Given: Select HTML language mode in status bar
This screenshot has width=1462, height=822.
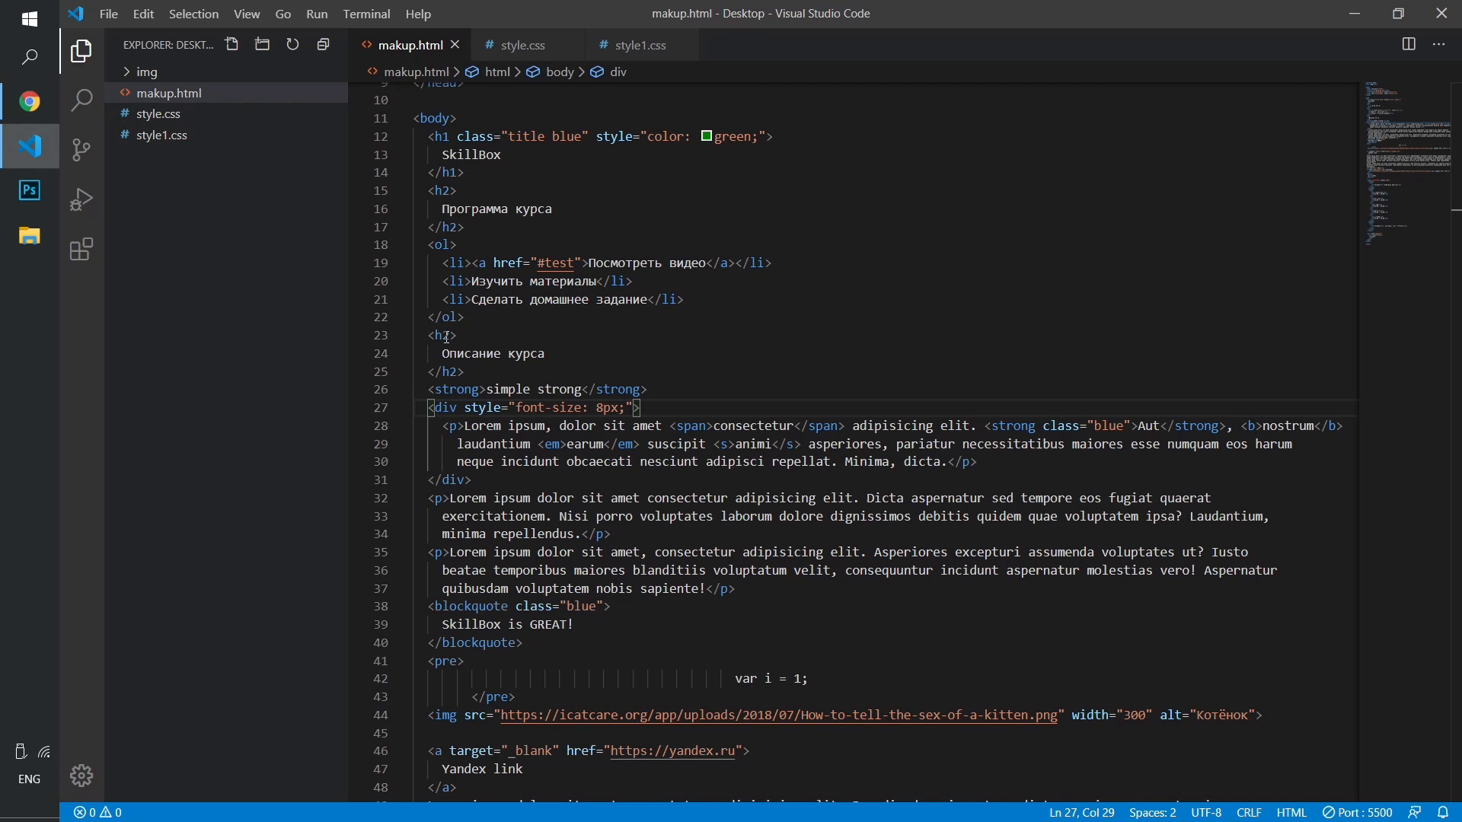Looking at the screenshot, I should [x=1291, y=813].
